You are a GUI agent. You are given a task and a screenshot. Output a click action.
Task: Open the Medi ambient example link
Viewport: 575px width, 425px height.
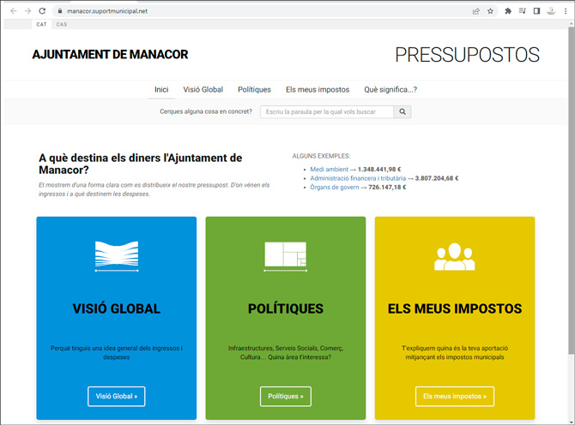pos(330,170)
